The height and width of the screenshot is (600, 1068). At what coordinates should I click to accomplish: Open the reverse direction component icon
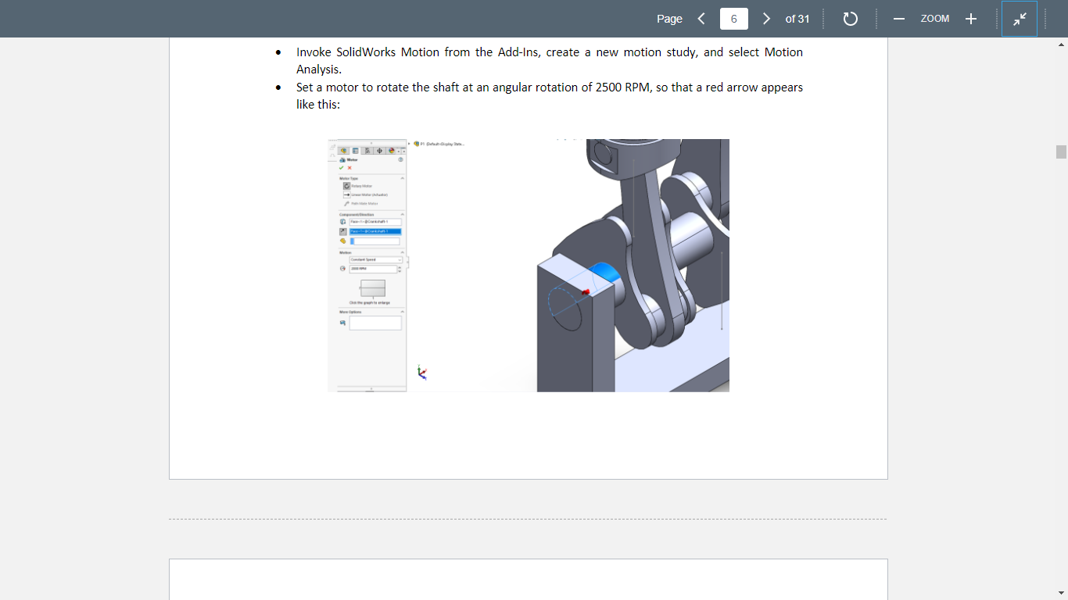point(342,231)
